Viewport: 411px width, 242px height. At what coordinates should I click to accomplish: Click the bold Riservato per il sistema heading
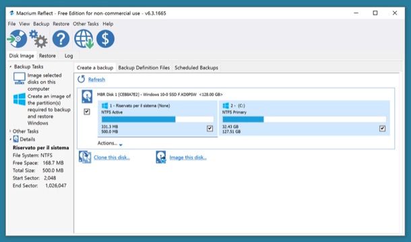tap(41, 148)
